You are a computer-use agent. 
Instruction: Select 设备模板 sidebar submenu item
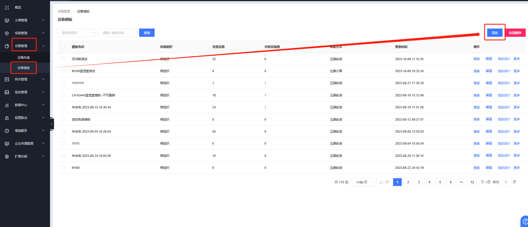click(24, 68)
